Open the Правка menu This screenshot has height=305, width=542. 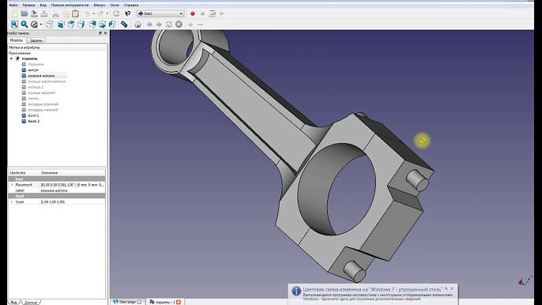click(x=28, y=5)
